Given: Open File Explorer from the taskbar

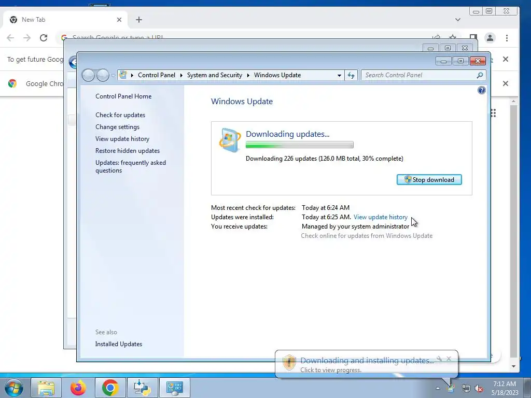Looking at the screenshot, I should [x=46, y=388].
